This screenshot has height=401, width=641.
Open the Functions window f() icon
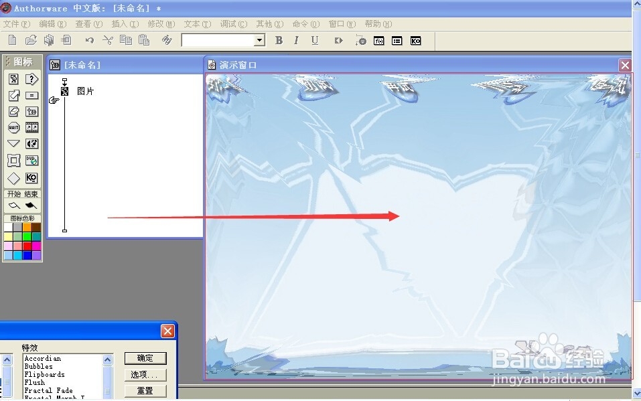[379, 40]
